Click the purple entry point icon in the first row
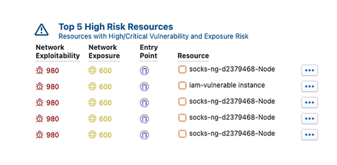This screenshot has width=337, height=165. point(144,71)
